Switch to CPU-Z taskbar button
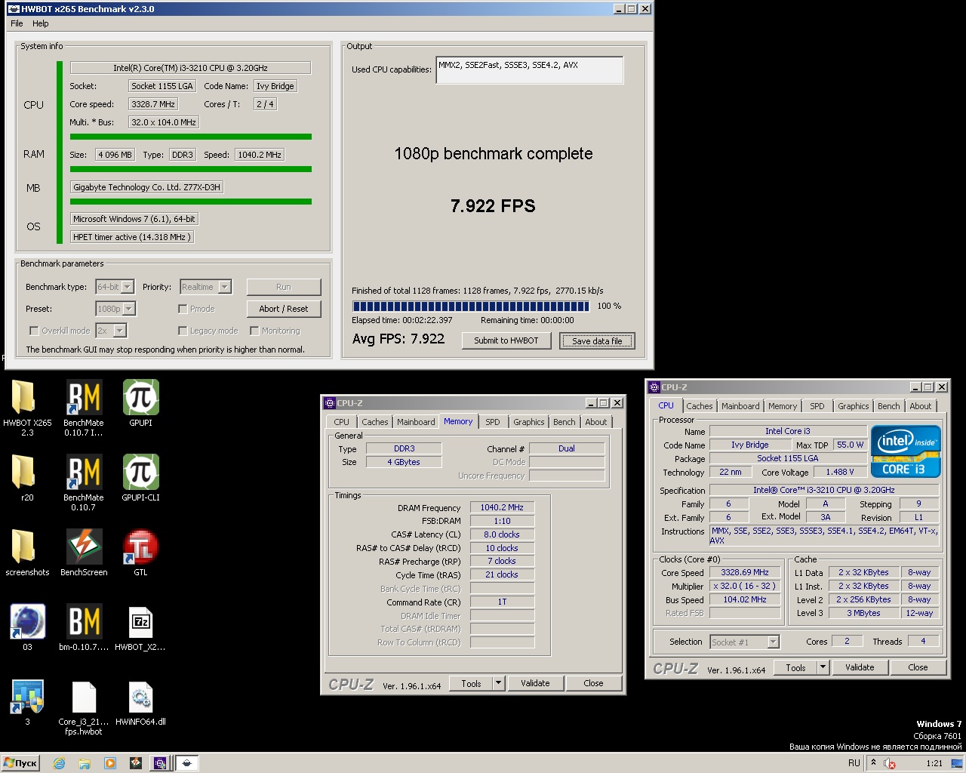The height and width of the screenshot is (773, 966). pos(160,763)
